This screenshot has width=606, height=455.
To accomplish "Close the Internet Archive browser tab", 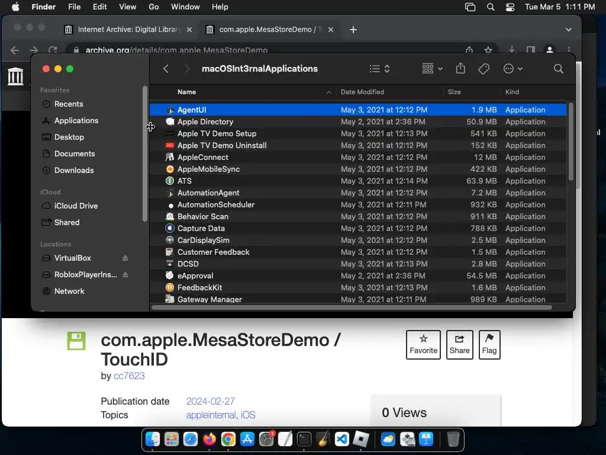I will click(x=189, y=30).
